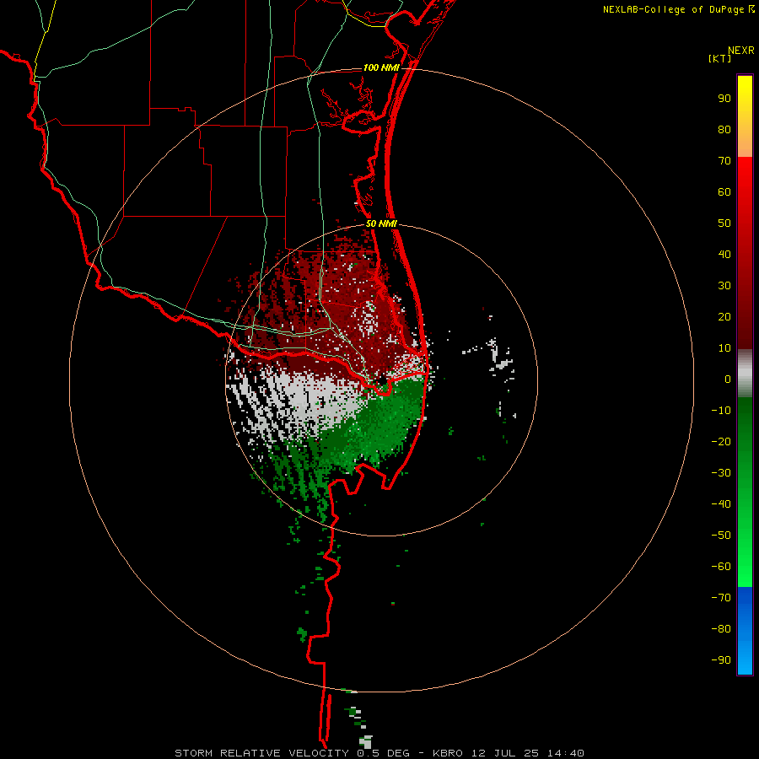Click the STORM RELATIVE VELOCITY caption text
The image size is (759, 759).
pos(261,753)
